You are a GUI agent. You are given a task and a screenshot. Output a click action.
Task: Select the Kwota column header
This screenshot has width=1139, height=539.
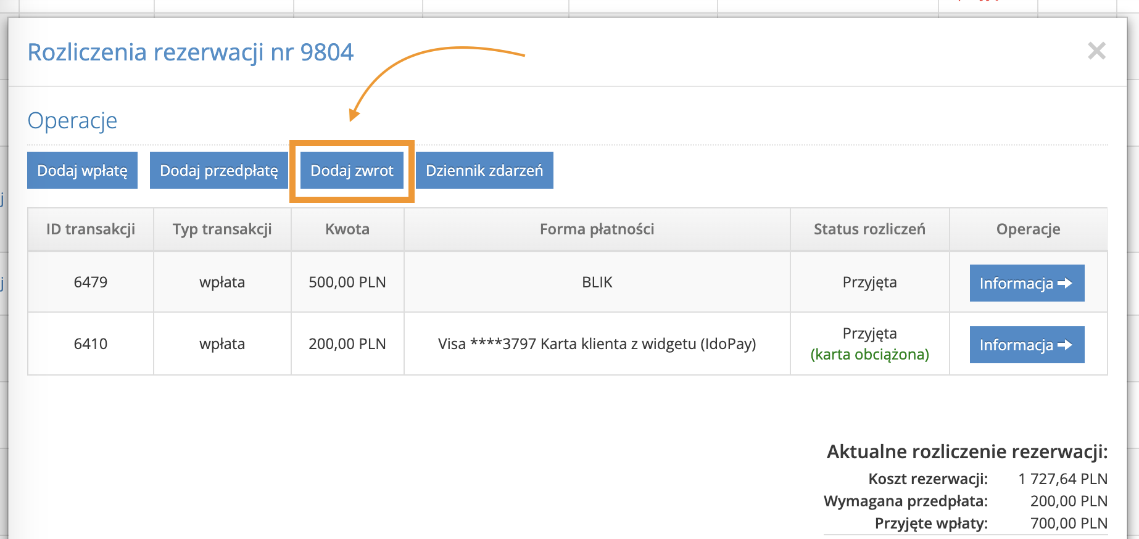(347, 229)
